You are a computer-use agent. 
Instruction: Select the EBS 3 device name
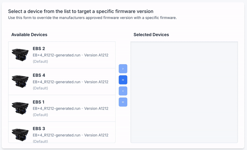point(39,129)
